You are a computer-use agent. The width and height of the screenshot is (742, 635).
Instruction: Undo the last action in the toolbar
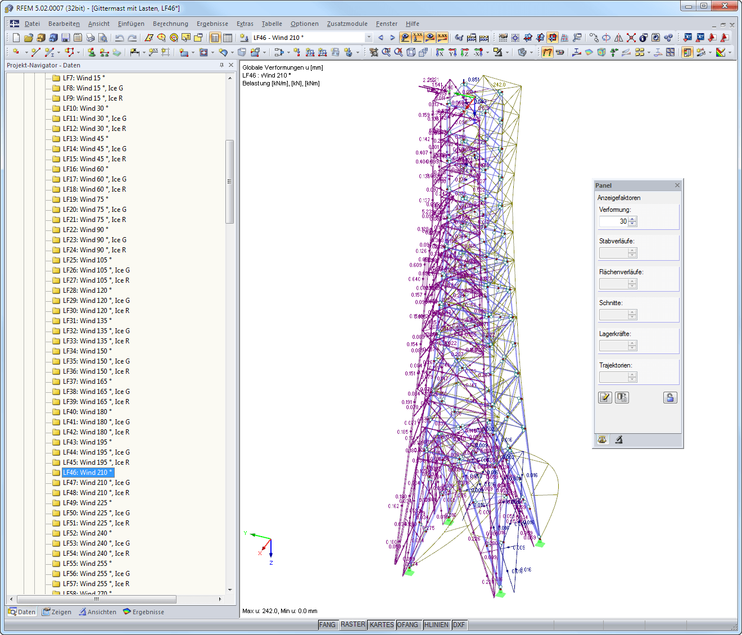(x=119, y=38)
